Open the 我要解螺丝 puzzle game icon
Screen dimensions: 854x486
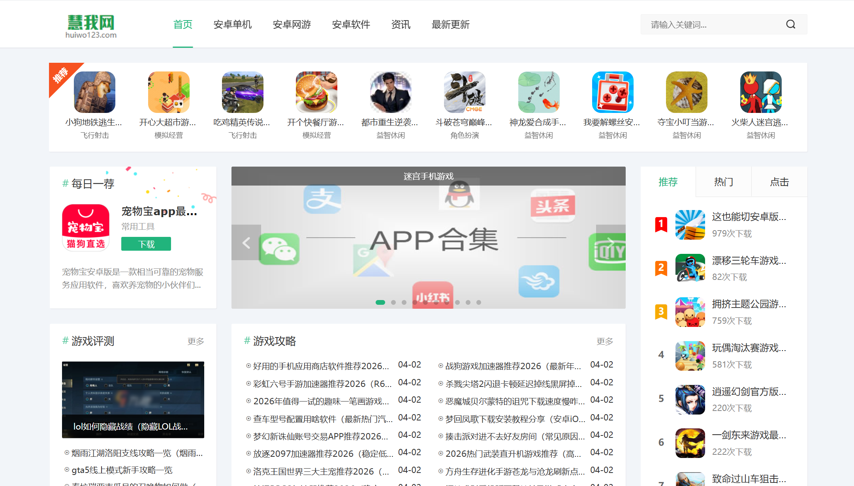[613, 92]
